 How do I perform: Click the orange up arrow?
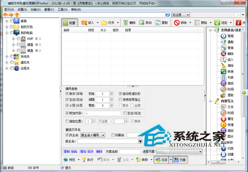click(x=17, y=15)
